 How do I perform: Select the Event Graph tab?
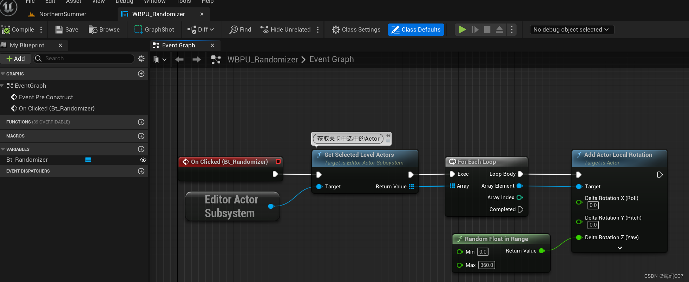point(178,45)
